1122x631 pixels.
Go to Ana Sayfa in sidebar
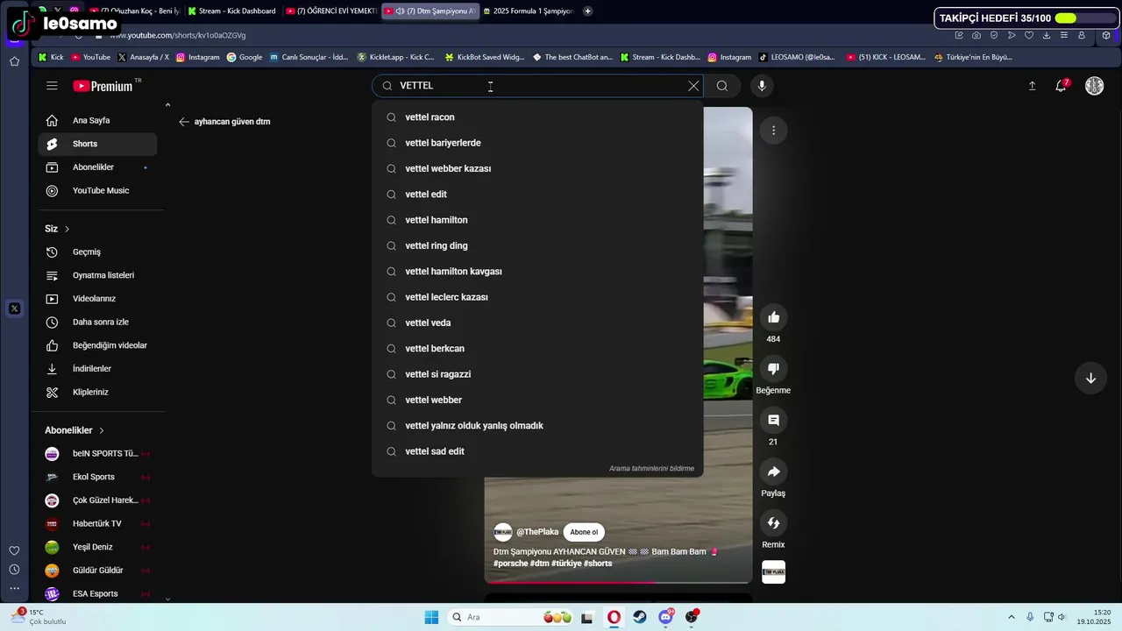point(98,121)
